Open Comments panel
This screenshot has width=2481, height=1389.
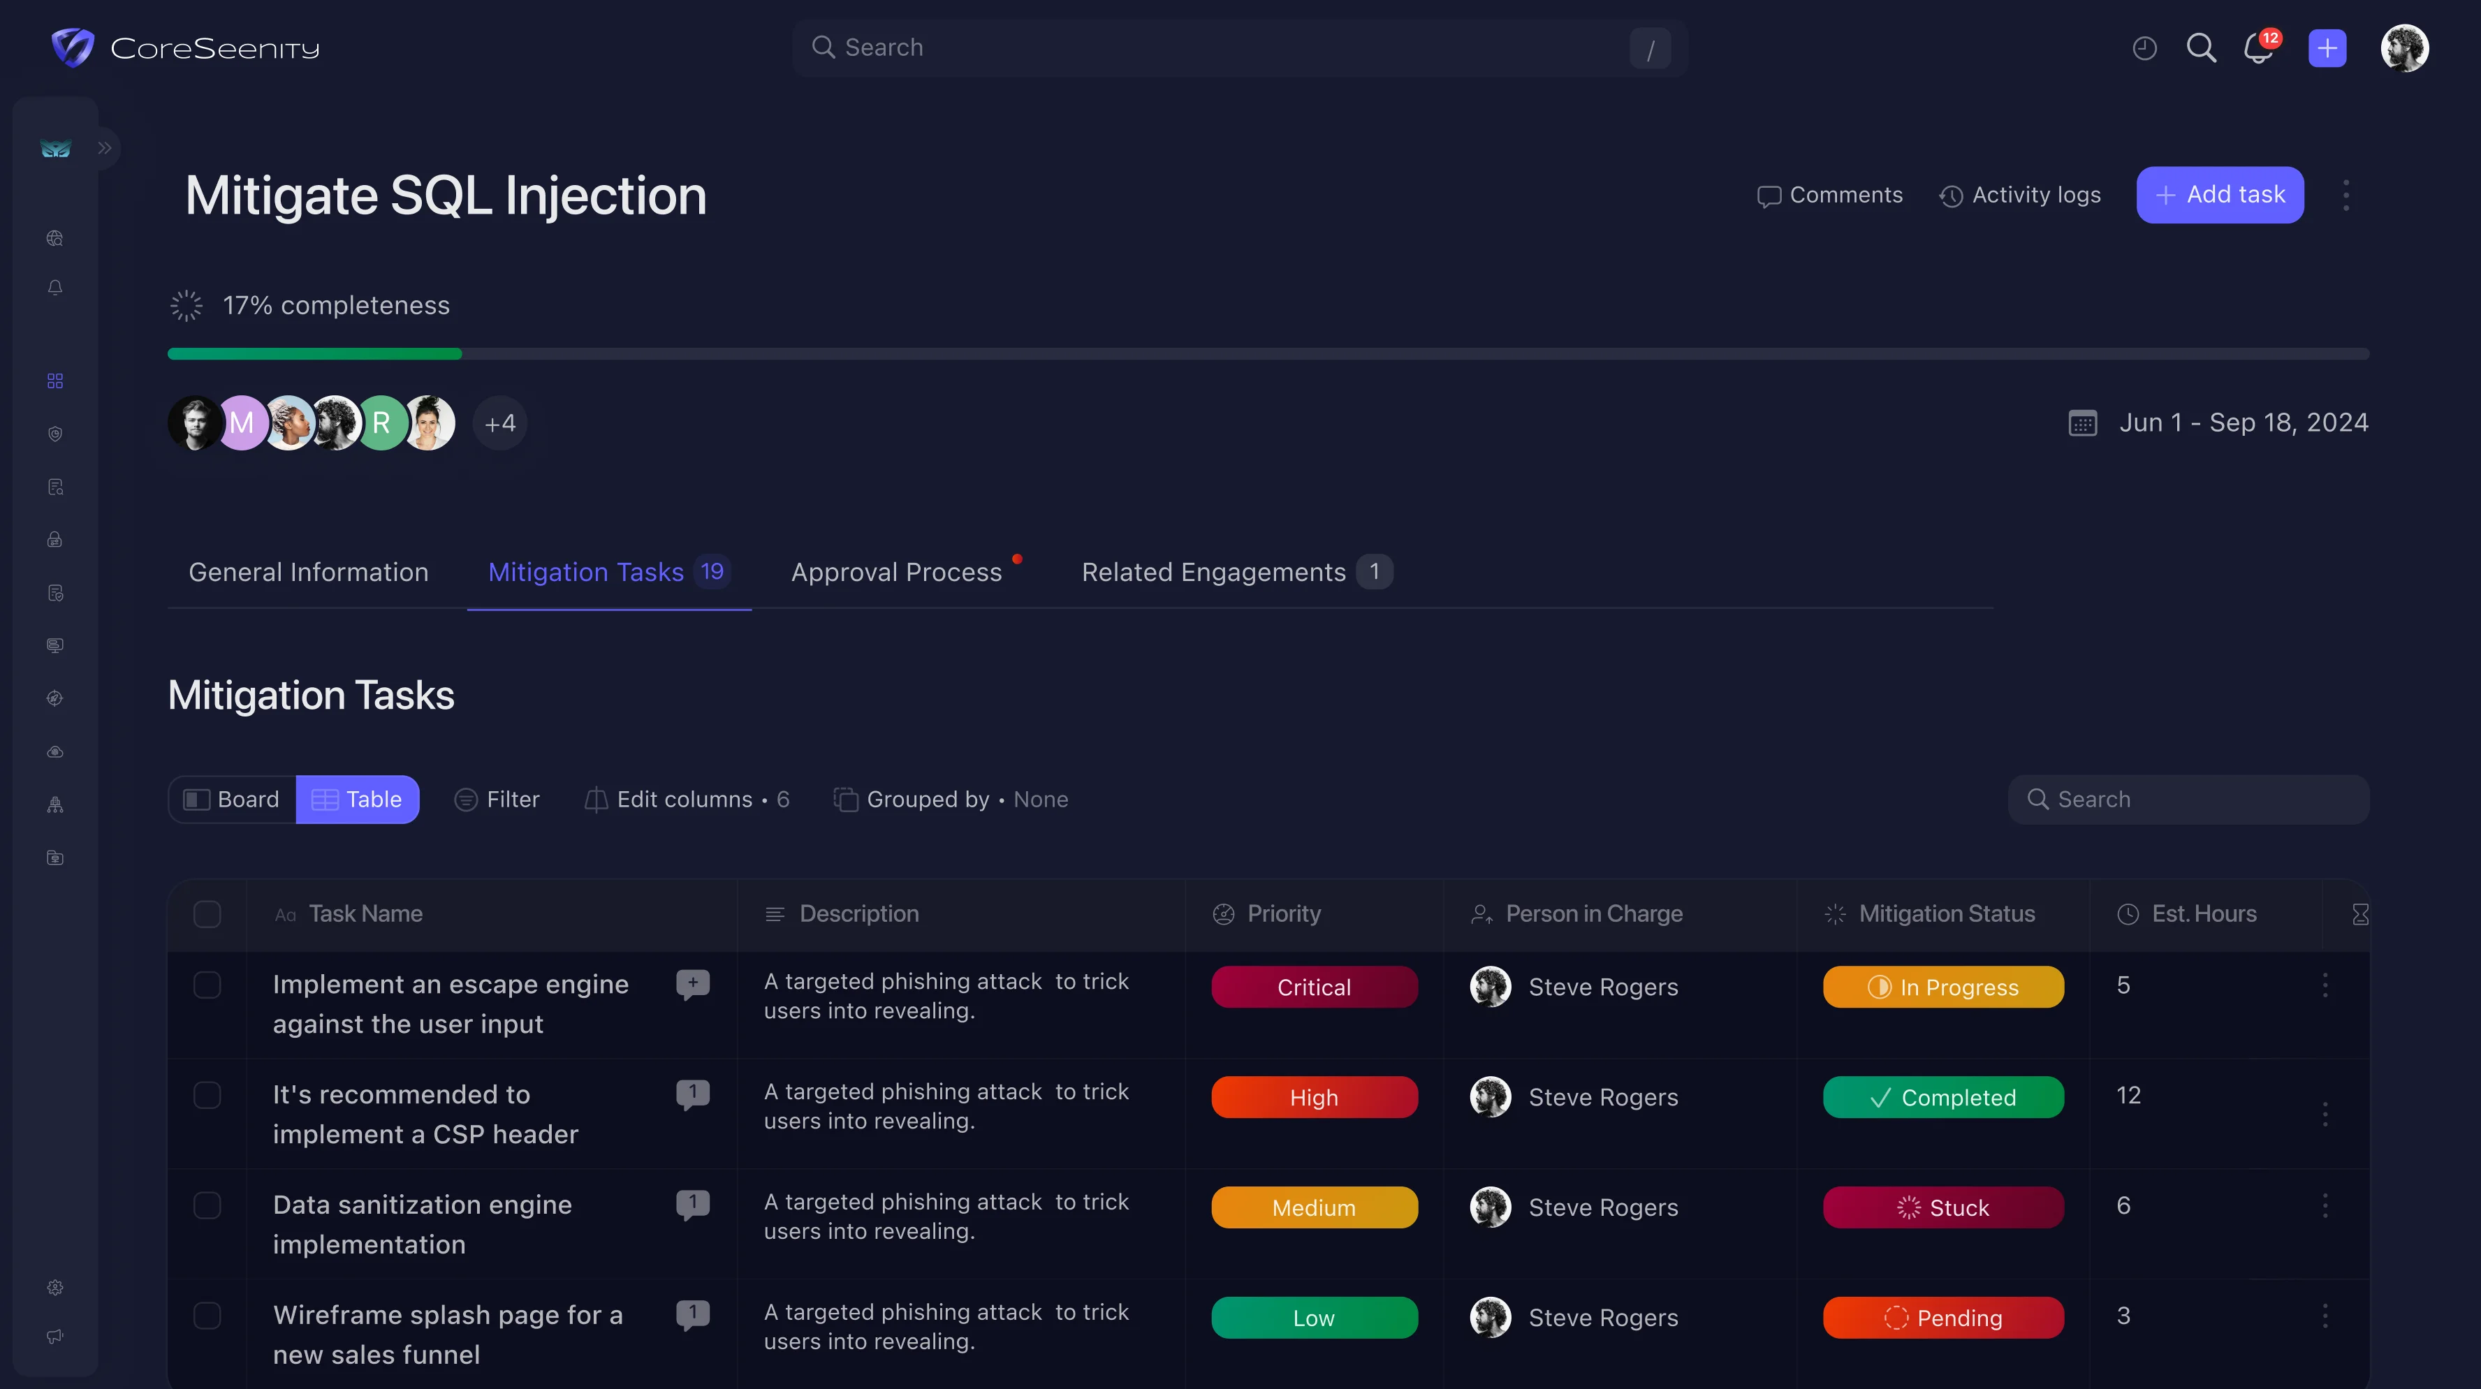click(x=1829, y=195)
